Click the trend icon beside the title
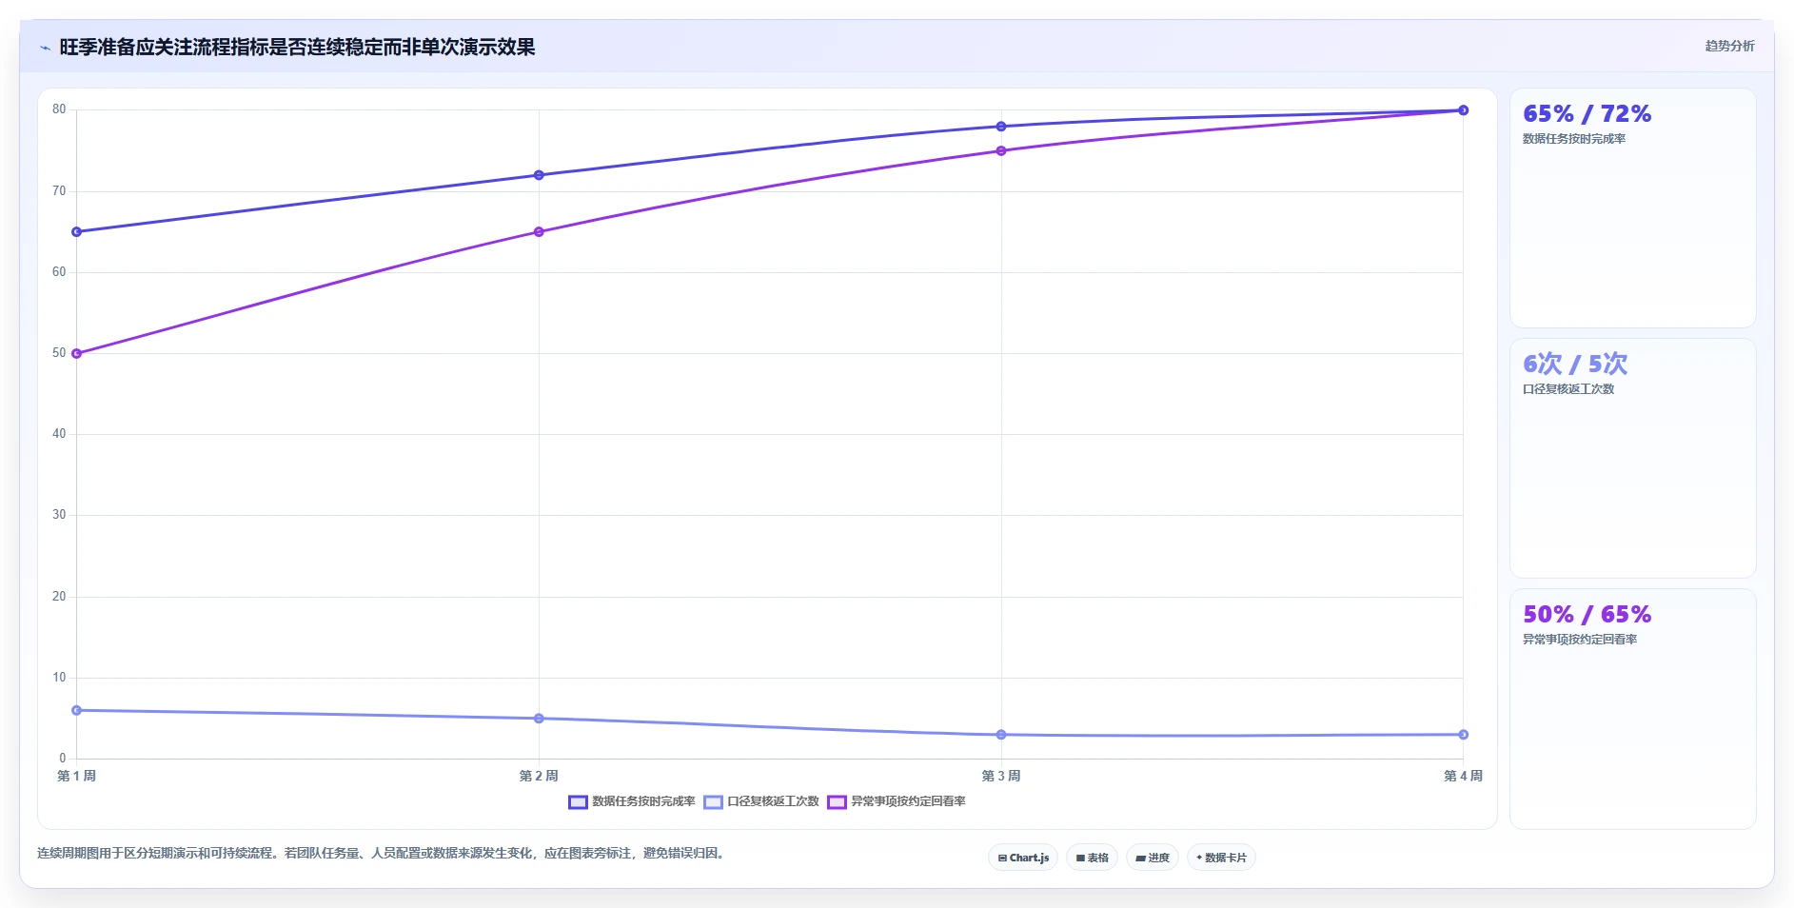Image resolution: width=1794 pixels, height=908 pixels. coord(45,48)
